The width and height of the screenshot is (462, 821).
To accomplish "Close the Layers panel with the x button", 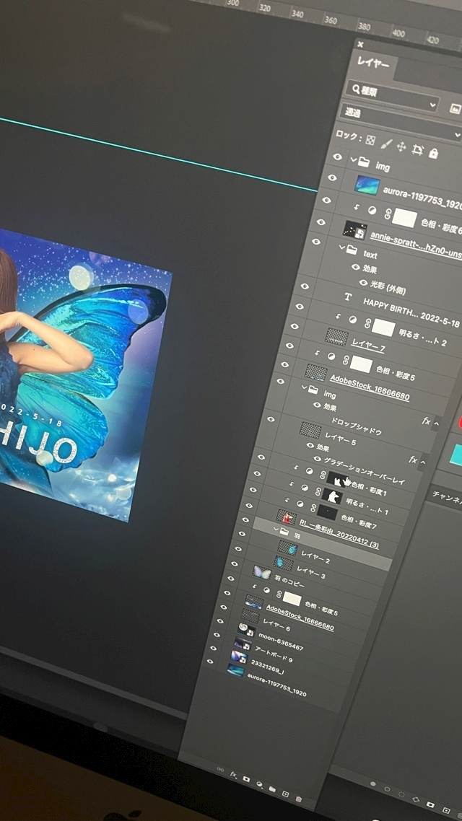I will pyautogui.click(x=360, y=45).
